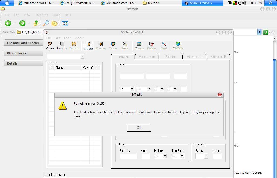Switch to the Appearance tab
The image size is (277, 178).
(x=147, y=57)
